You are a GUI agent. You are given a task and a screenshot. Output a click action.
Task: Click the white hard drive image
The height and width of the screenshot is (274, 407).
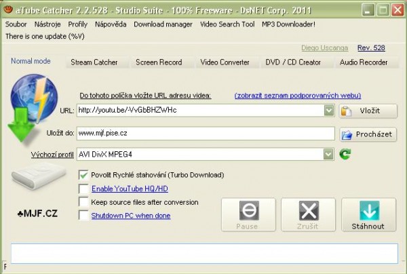(x=39, y=176)
